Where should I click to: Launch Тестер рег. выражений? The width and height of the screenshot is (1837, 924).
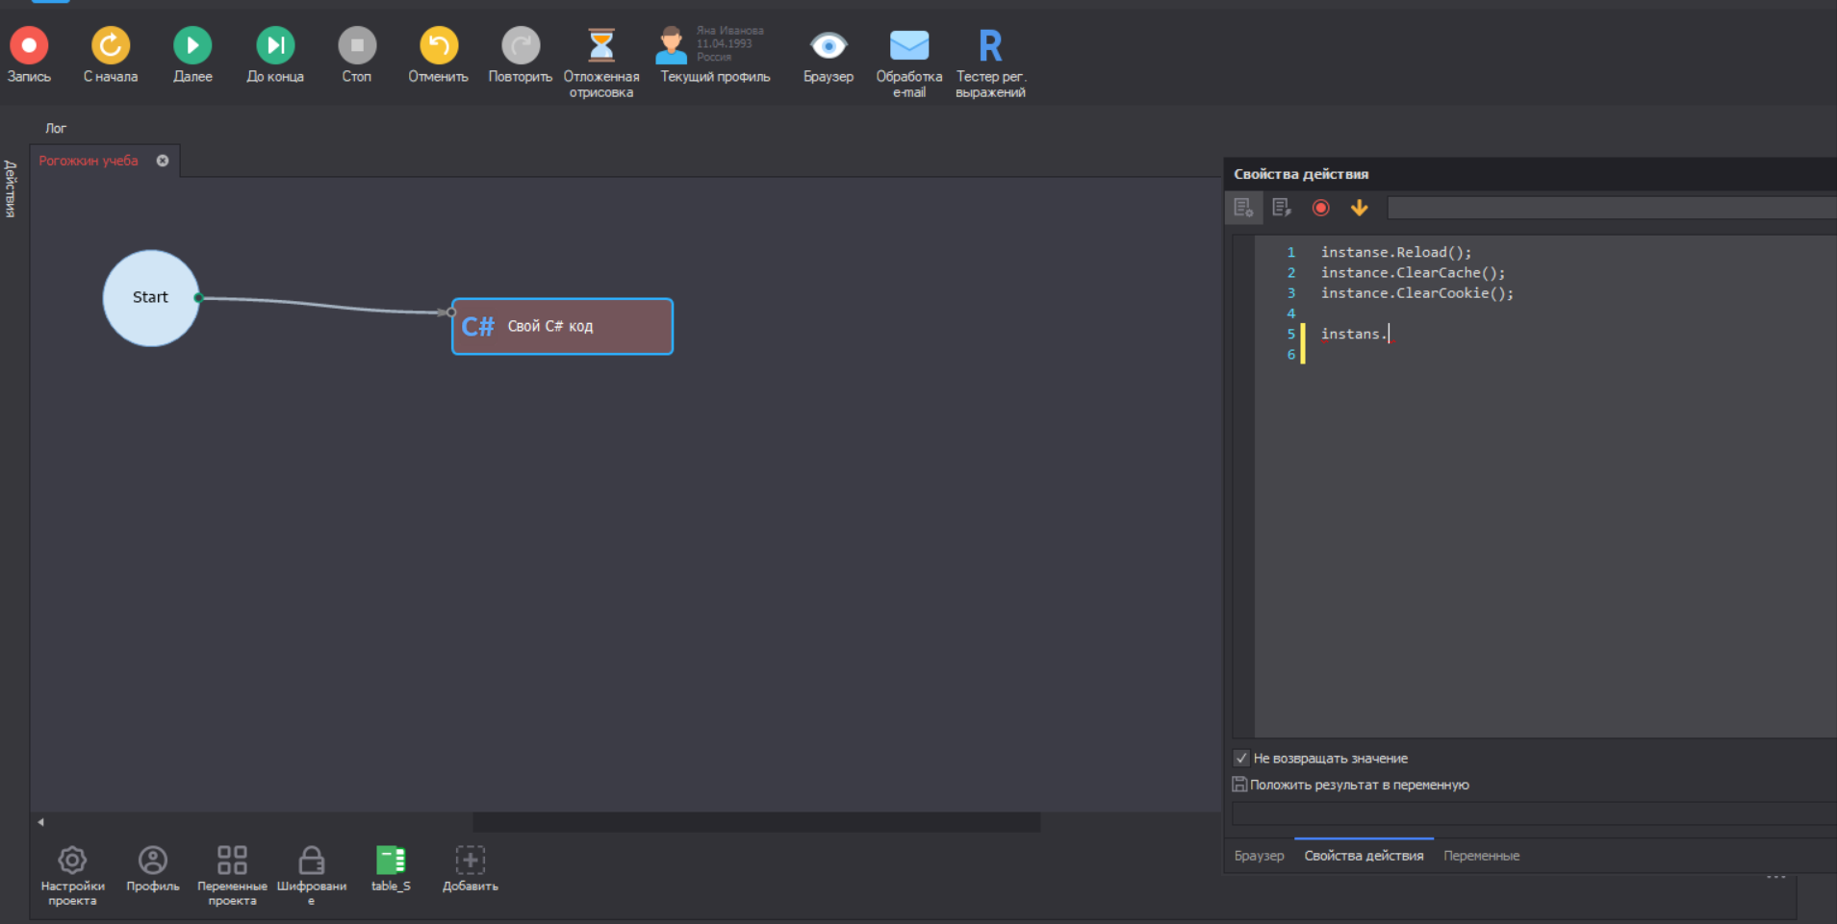coord(990,46)
